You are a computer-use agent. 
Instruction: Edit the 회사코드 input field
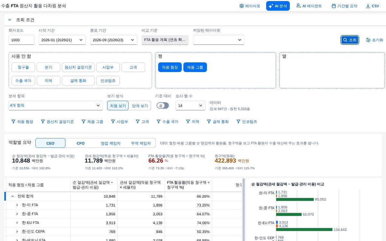click(x=21, y=40)
